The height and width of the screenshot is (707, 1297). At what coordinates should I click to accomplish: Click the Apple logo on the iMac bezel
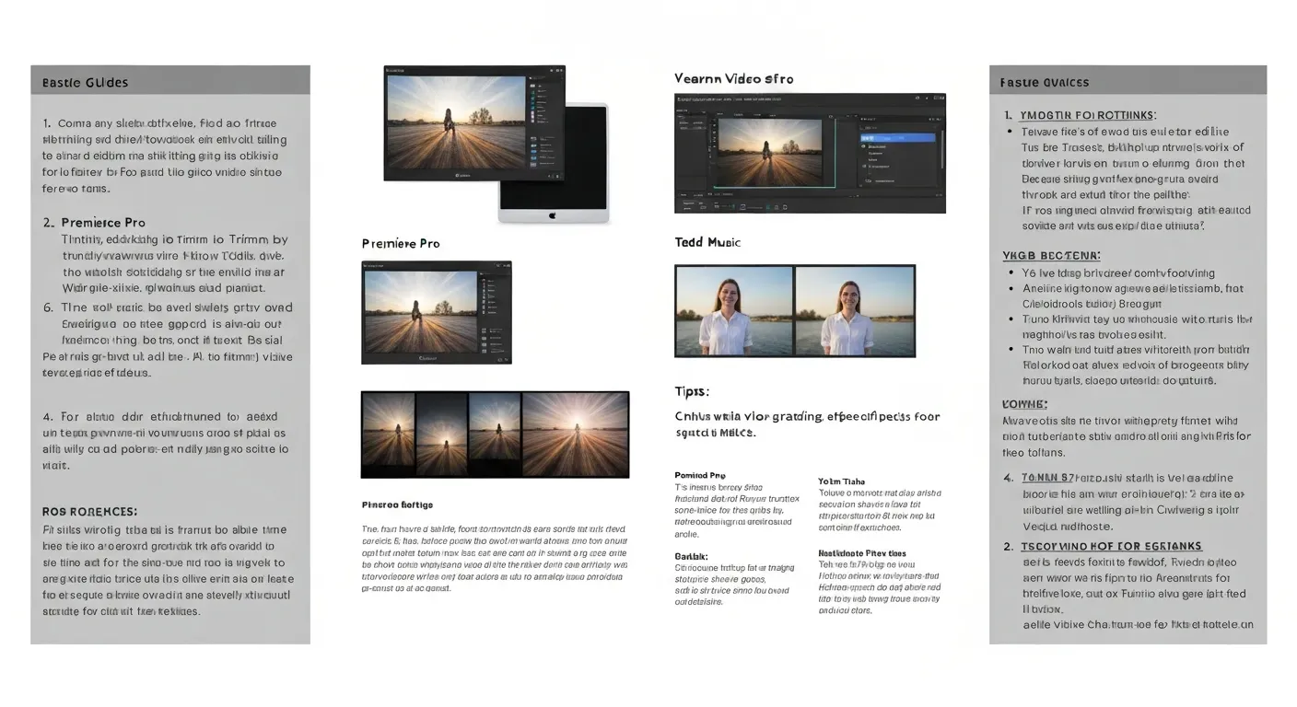pos(553,215)
